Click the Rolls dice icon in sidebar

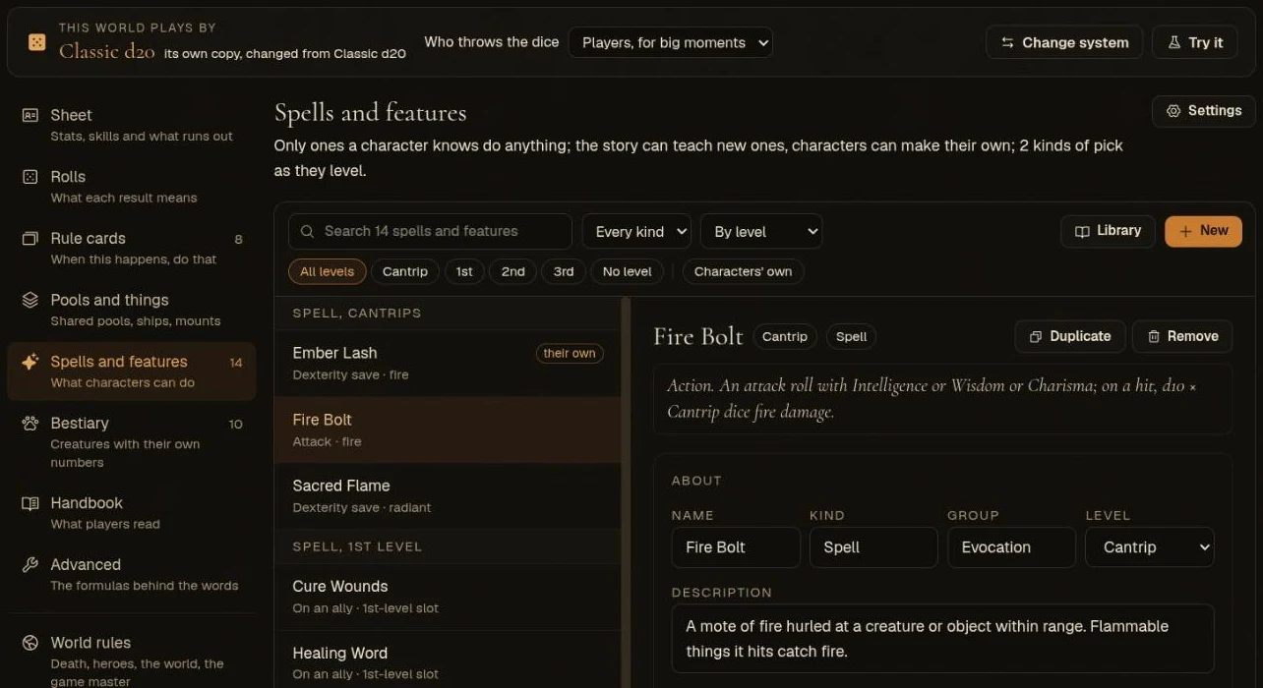pyautogui.click(x=30, y=177)
